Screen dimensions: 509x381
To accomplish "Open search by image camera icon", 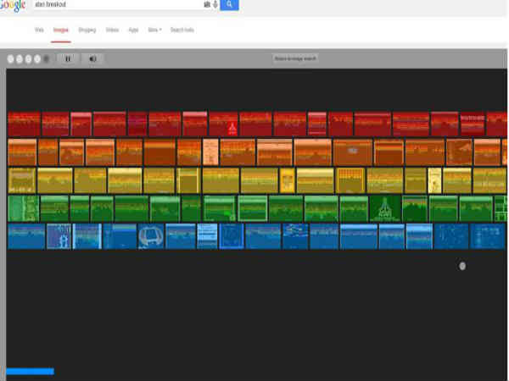I will coord(207,4).
